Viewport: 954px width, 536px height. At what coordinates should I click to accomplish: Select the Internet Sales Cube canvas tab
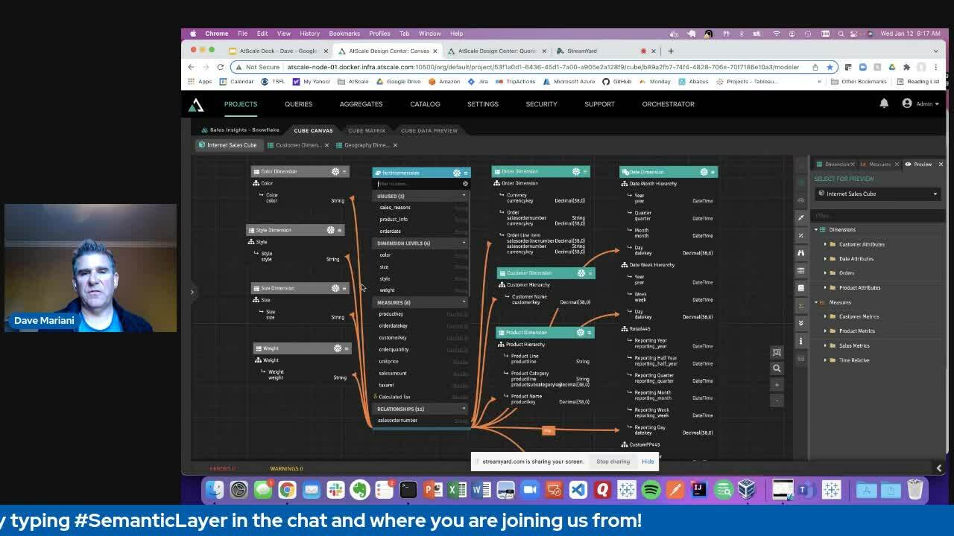pyautogui.click(x=228, y=145)
